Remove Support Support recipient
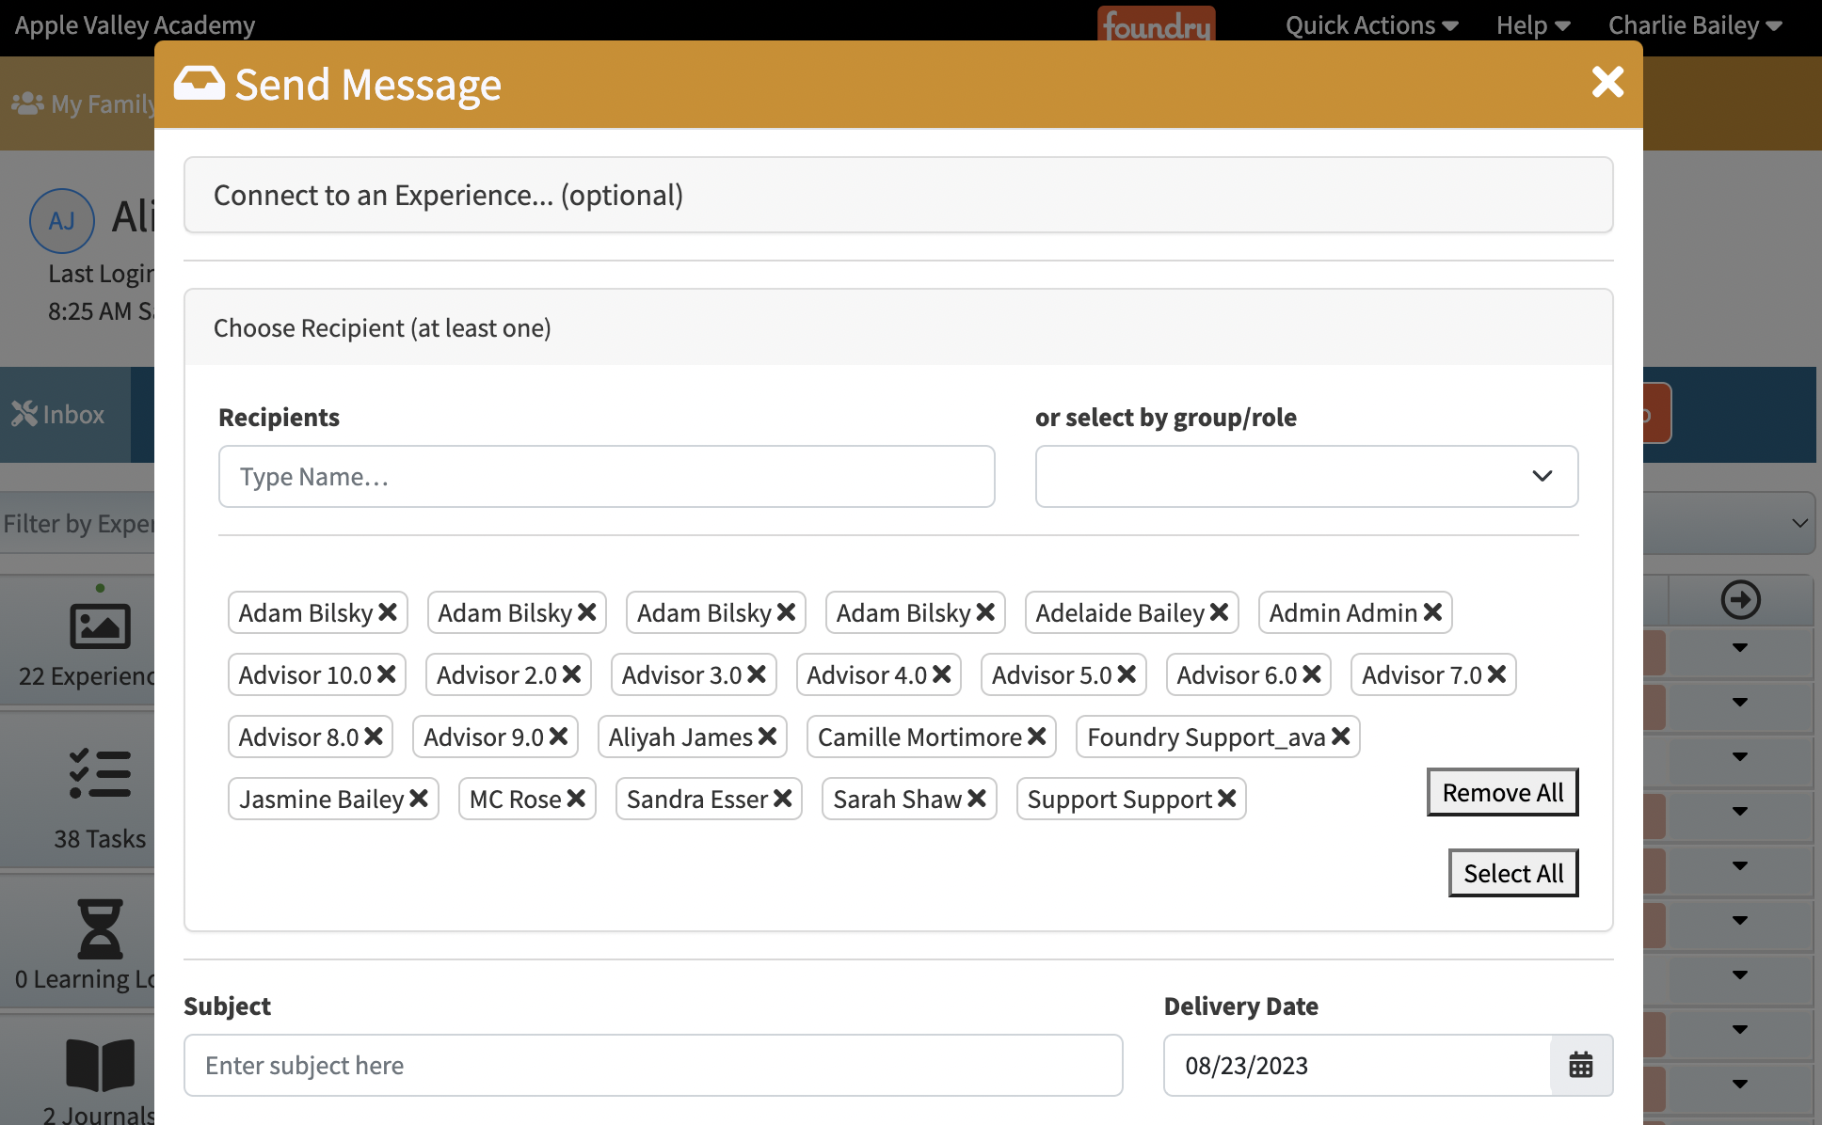Viewport: 1822px width, 1125px height. [1226, 799]
